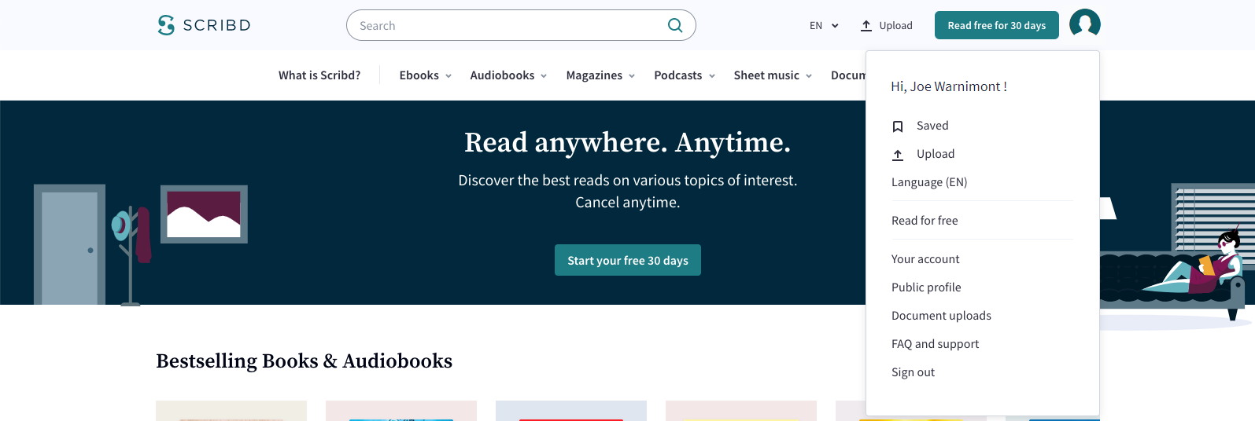Click the magnifying glass search icon
This screenshot has width=1255, height=421.
[x=674, y=25]
